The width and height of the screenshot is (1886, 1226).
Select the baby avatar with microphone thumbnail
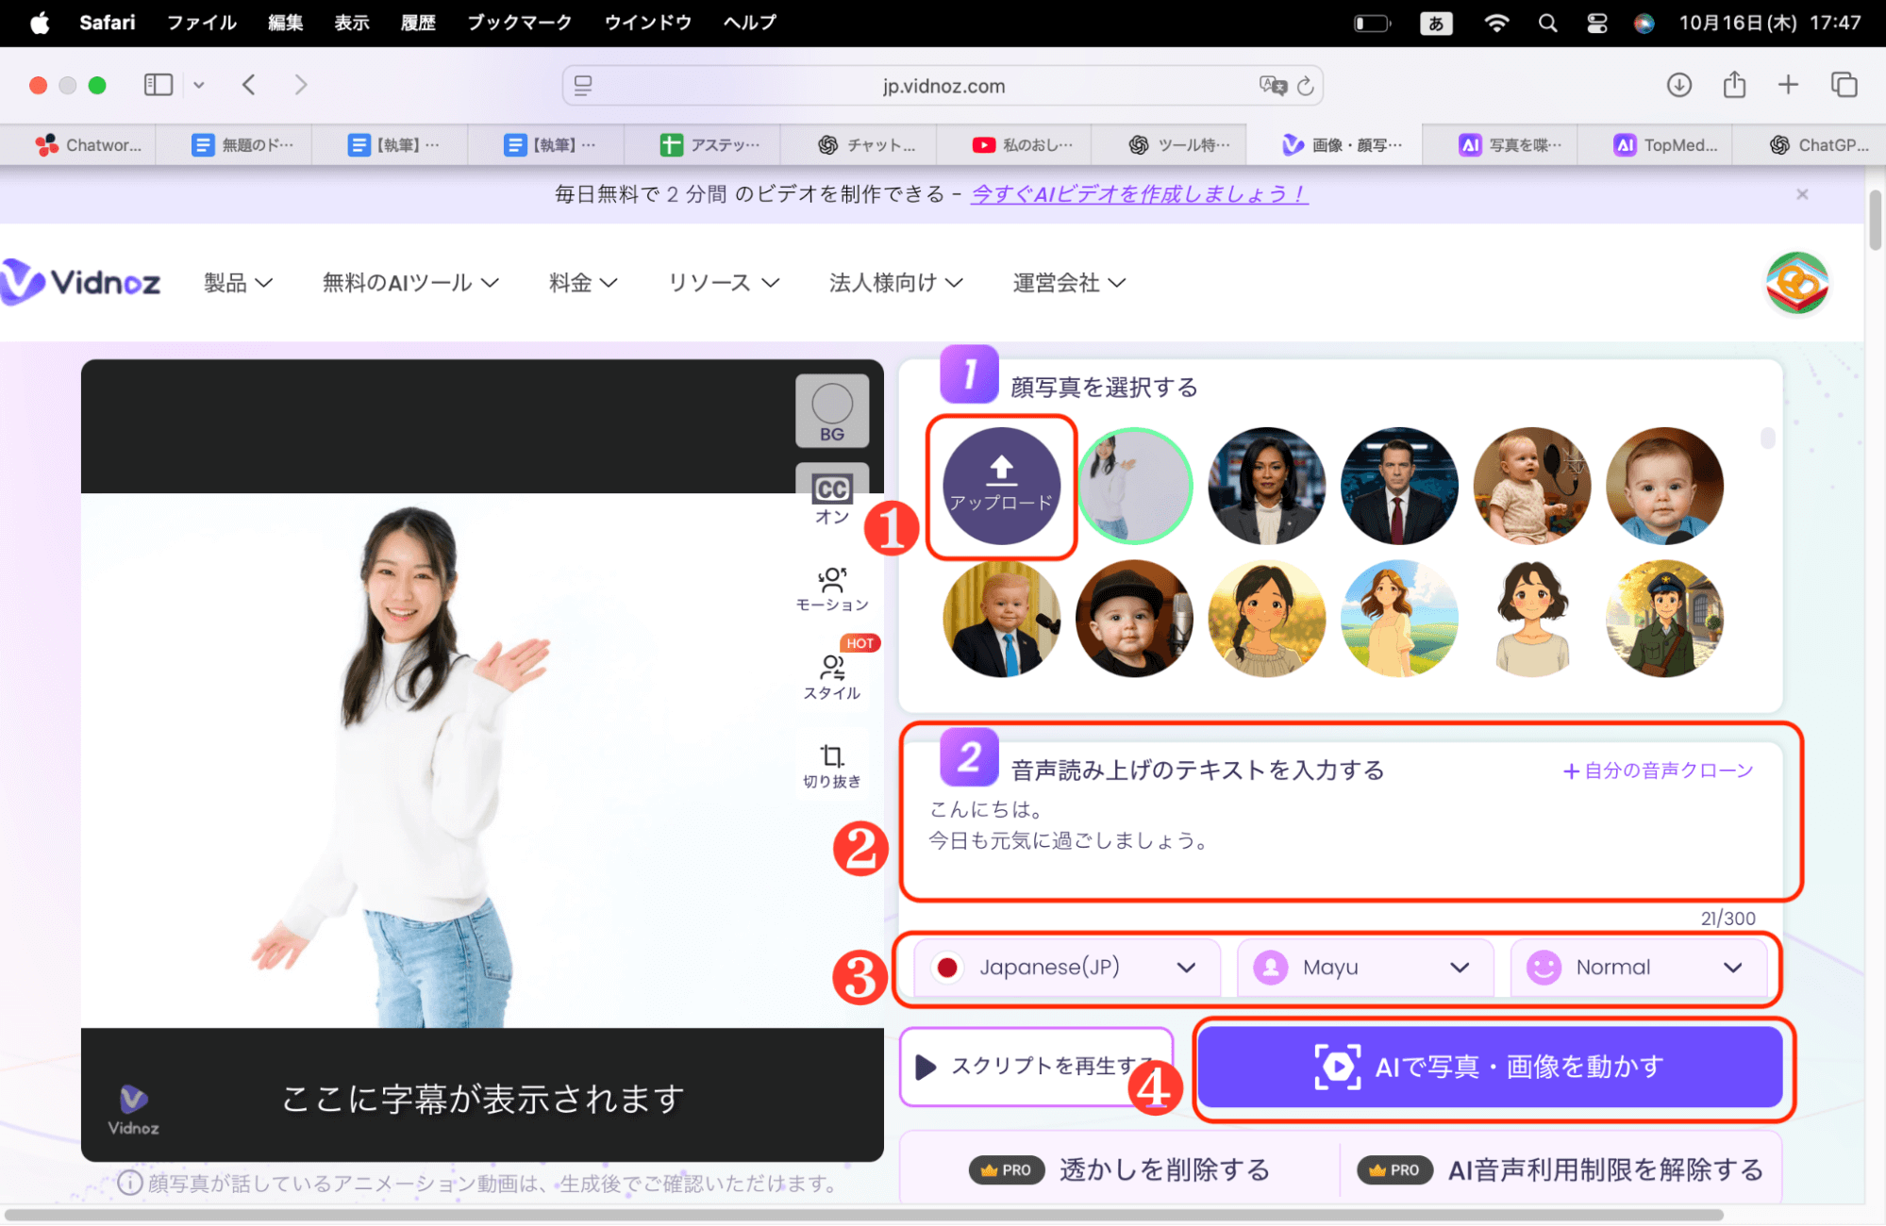coord(1531,485)
